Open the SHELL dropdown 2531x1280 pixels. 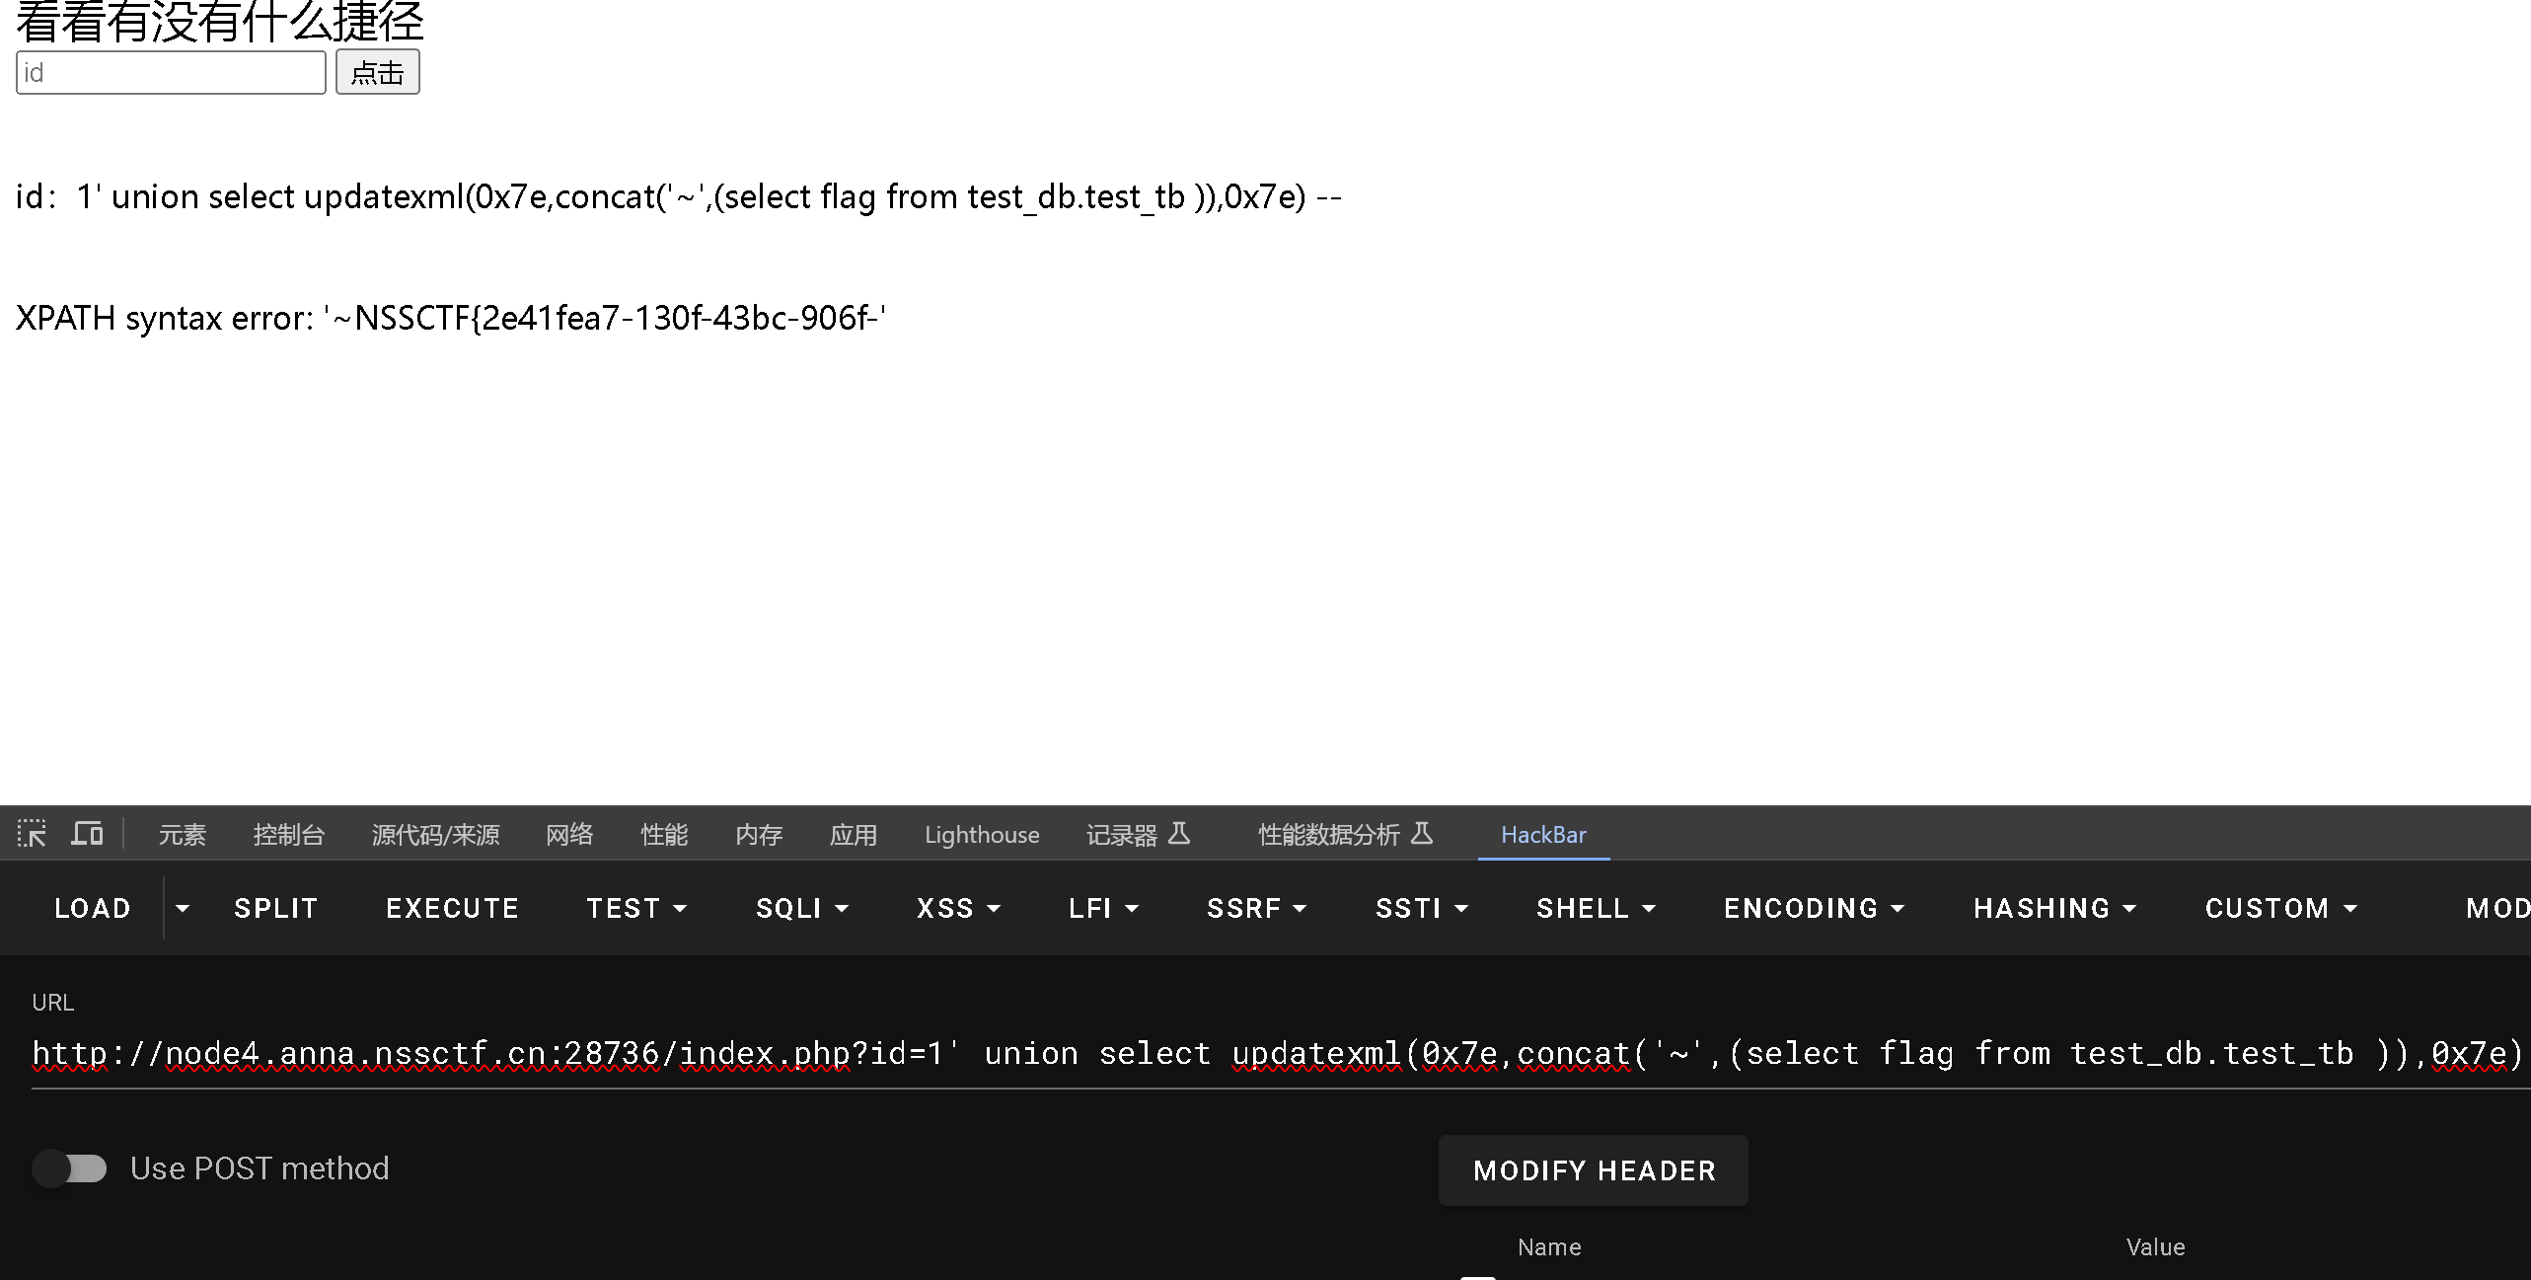1596,908
